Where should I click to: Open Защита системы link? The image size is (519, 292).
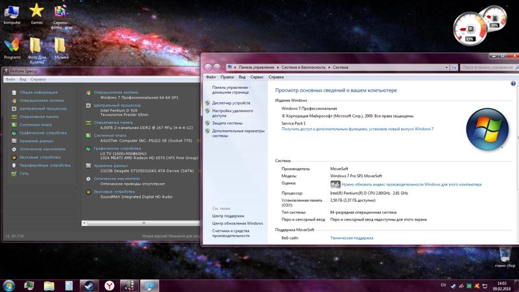coord(227,123)
